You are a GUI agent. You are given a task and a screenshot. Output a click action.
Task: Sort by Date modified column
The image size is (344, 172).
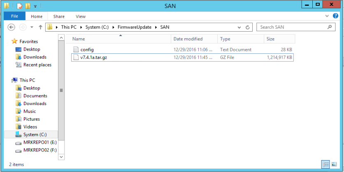pyautogui.click(x=194, y=39)
